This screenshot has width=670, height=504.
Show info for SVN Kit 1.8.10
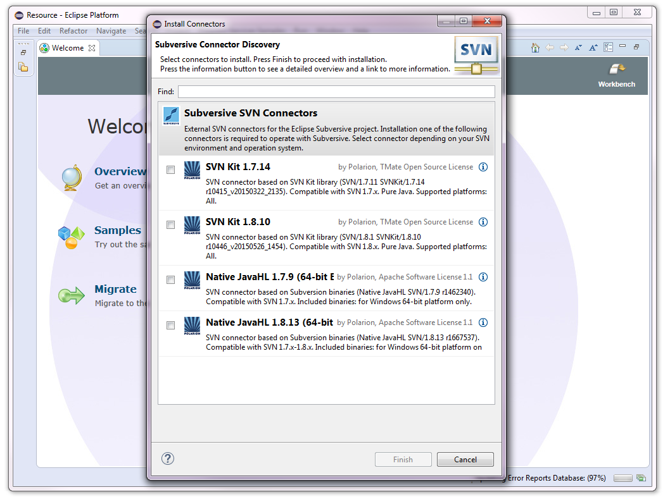483,222
